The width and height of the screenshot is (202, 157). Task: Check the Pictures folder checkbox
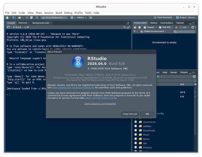coord(136,147)
